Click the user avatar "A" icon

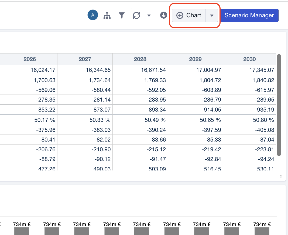tap(93, 15)
